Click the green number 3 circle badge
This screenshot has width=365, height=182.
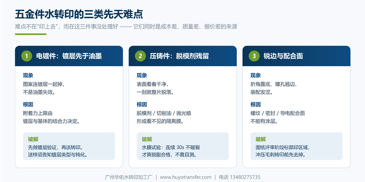254,56
